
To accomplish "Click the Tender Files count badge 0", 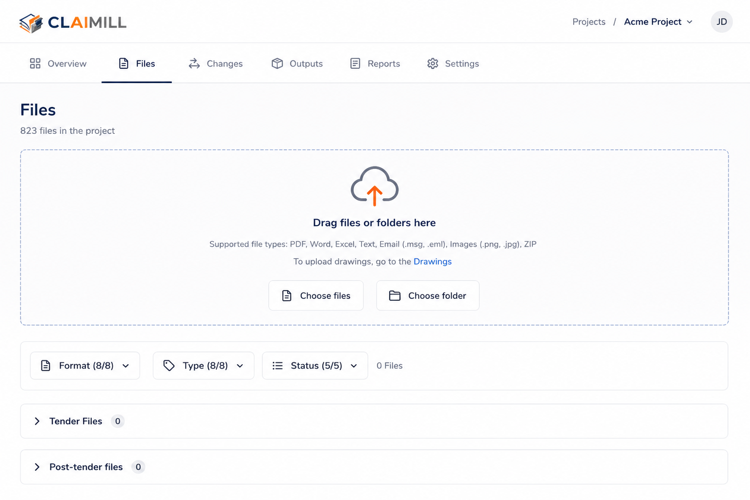I will [x=118, y=421].
